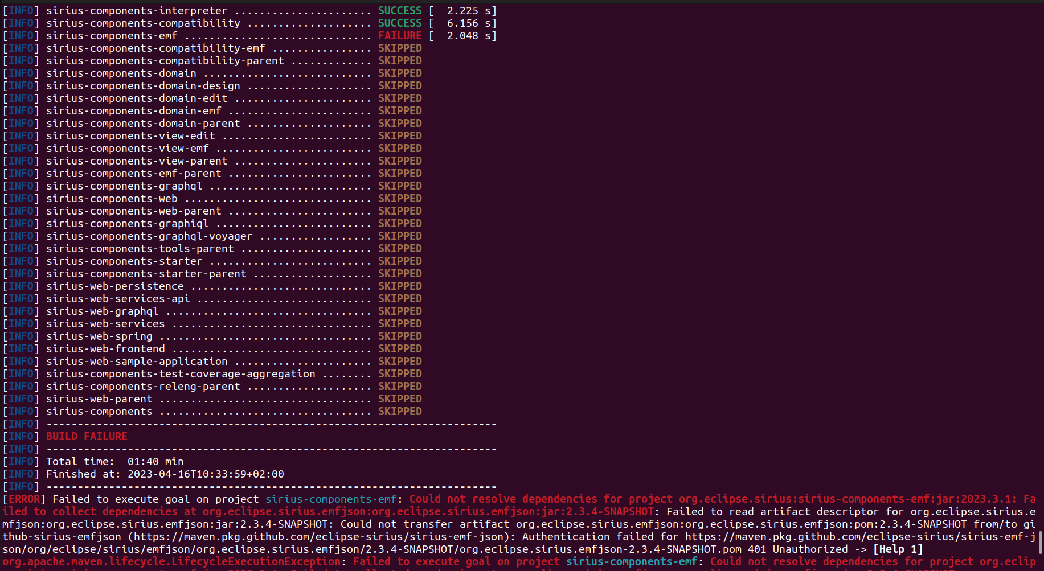Select the red FAILURE status text
1044x571 pixels.
[x=400, y=36]
